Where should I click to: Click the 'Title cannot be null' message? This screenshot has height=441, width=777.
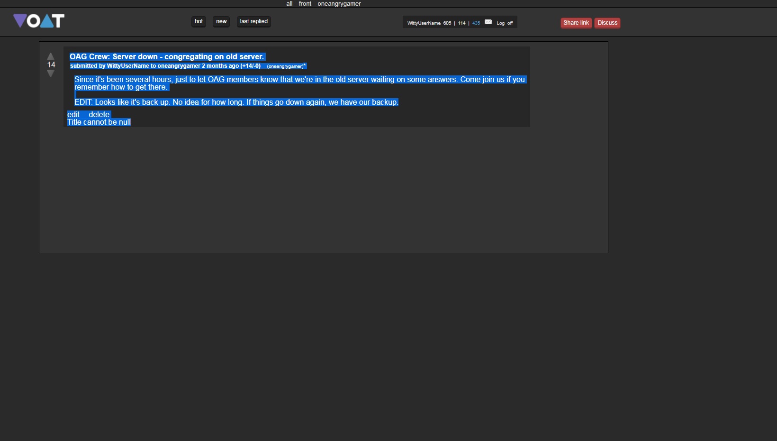tap(99, 122)
